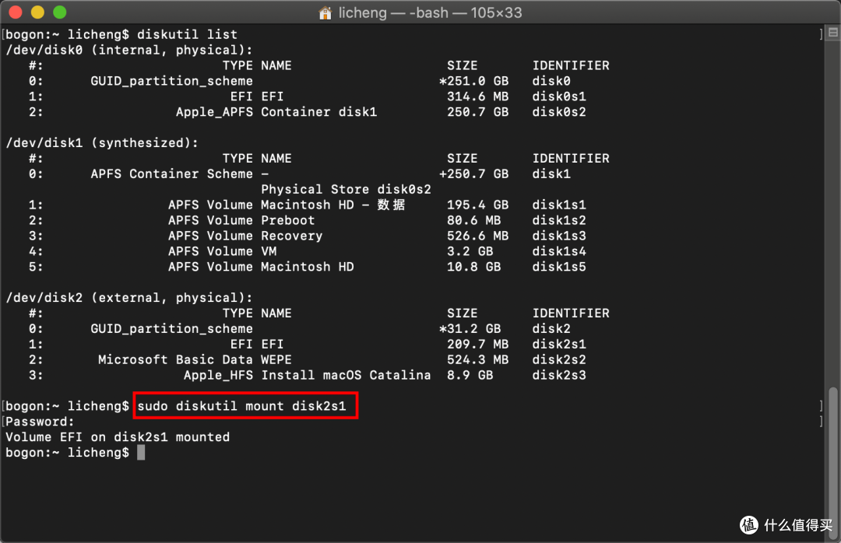
Task: Click the '/dev/disk2 (external, physical):' line
Action: point(128,298)
